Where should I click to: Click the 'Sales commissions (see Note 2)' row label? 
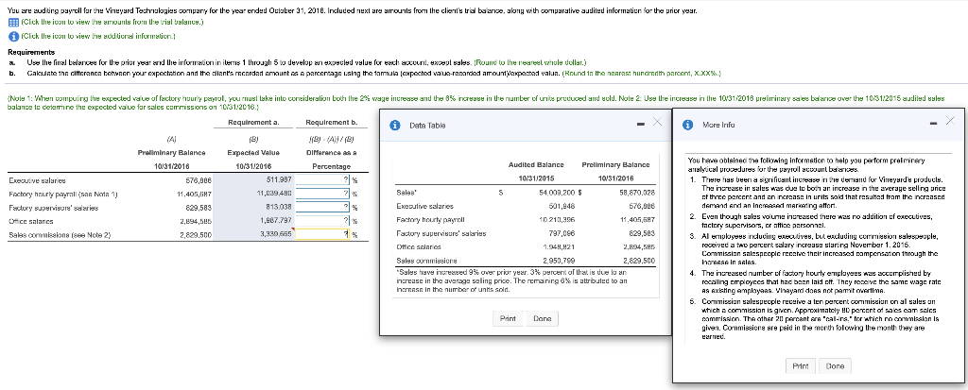coord(59,235)
